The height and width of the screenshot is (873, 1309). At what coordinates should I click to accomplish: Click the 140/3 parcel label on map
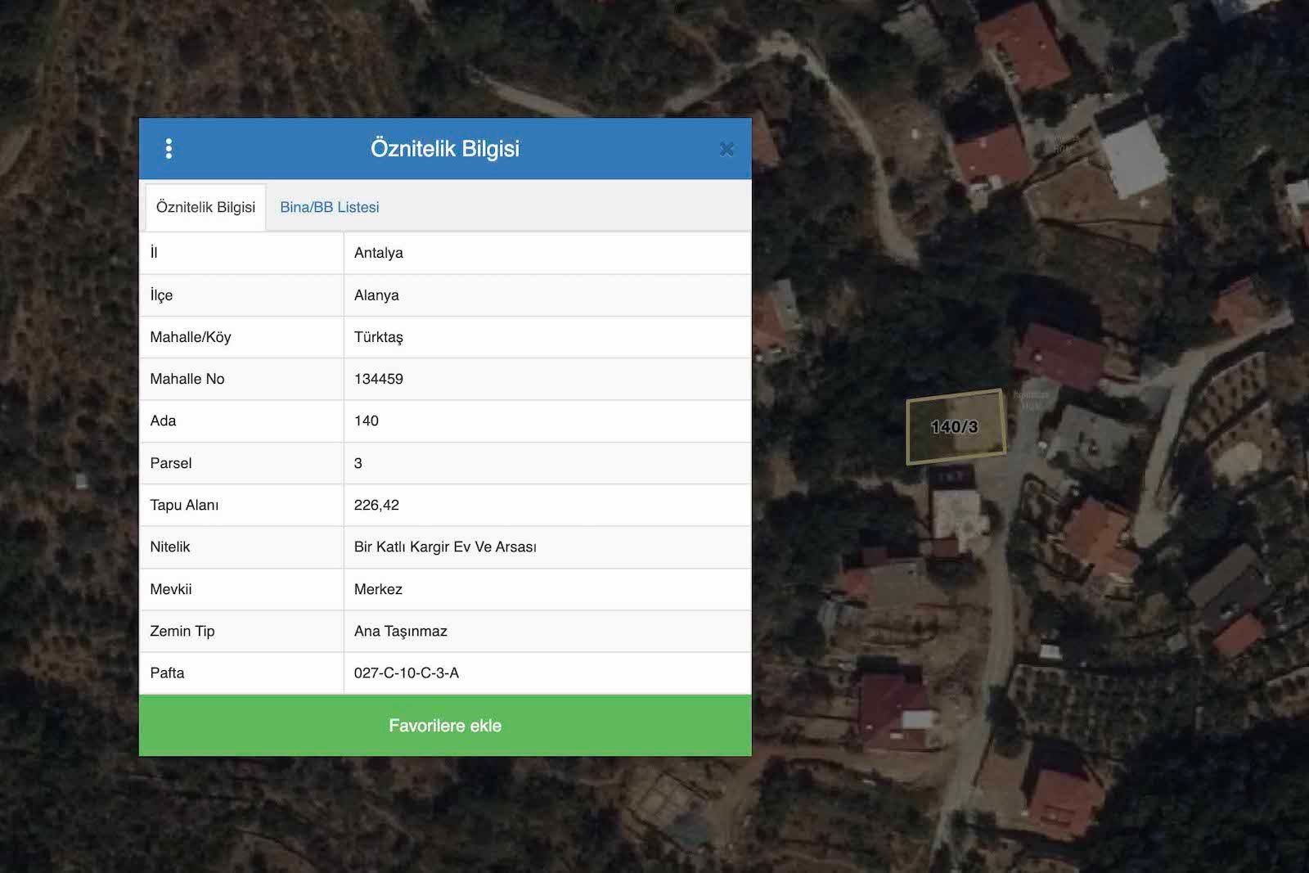[954, 427]
